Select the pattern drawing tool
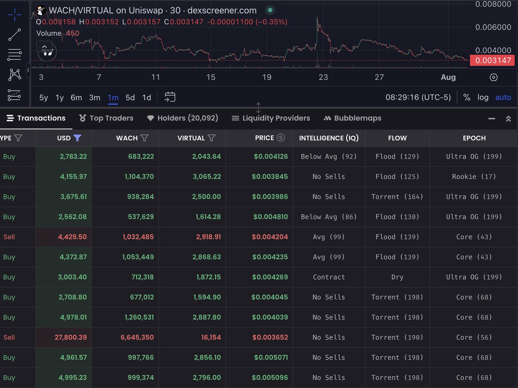 pyautogui.click(x=15, y=75)
